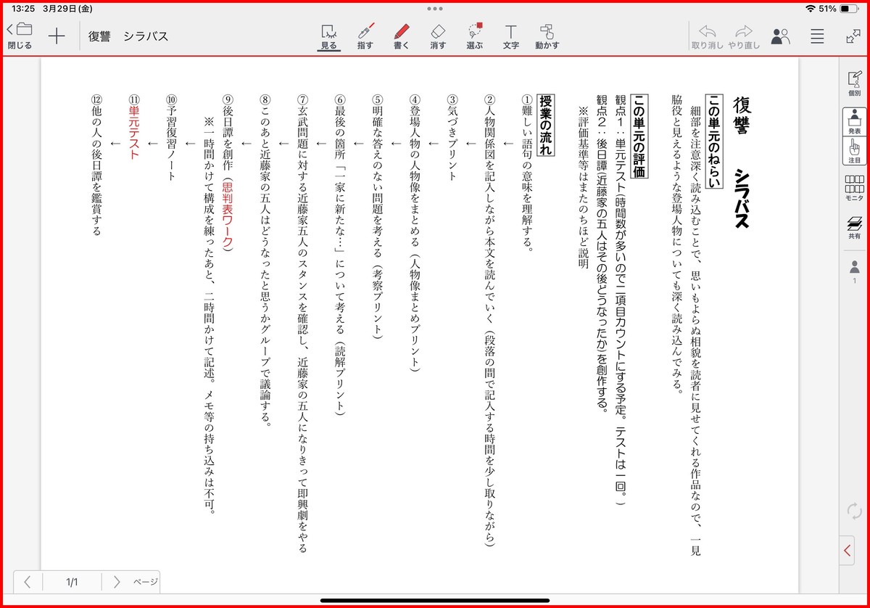The image size is (870, 608).
Task: Toggle 注目 attention mode
Action: pyautogui.click(x=854, y=151)
